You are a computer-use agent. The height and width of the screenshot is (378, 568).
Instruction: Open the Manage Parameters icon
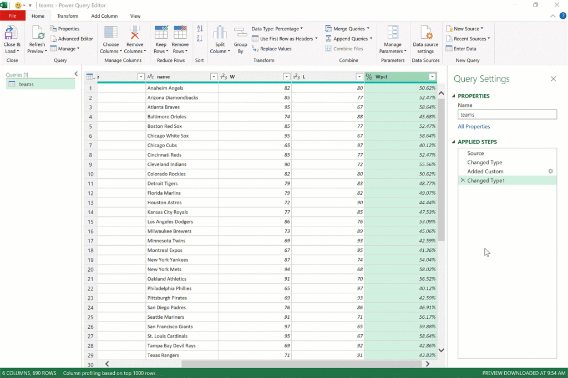[x=393, y=33]
